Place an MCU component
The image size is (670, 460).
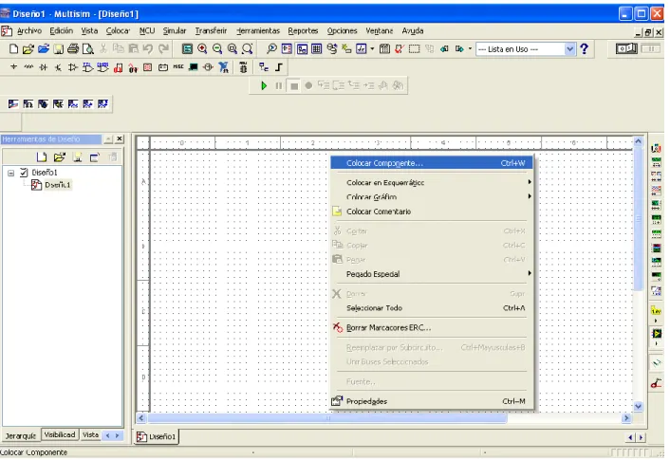243,67
